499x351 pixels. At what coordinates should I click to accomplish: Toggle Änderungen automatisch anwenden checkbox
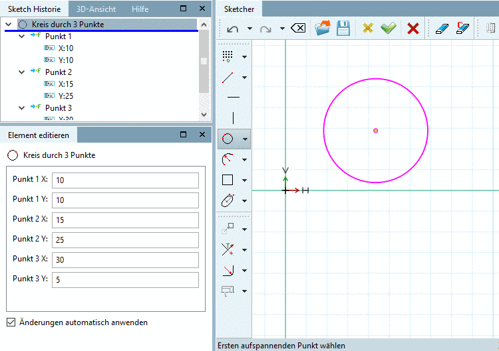pyautogui.click(x=11, y=322)
